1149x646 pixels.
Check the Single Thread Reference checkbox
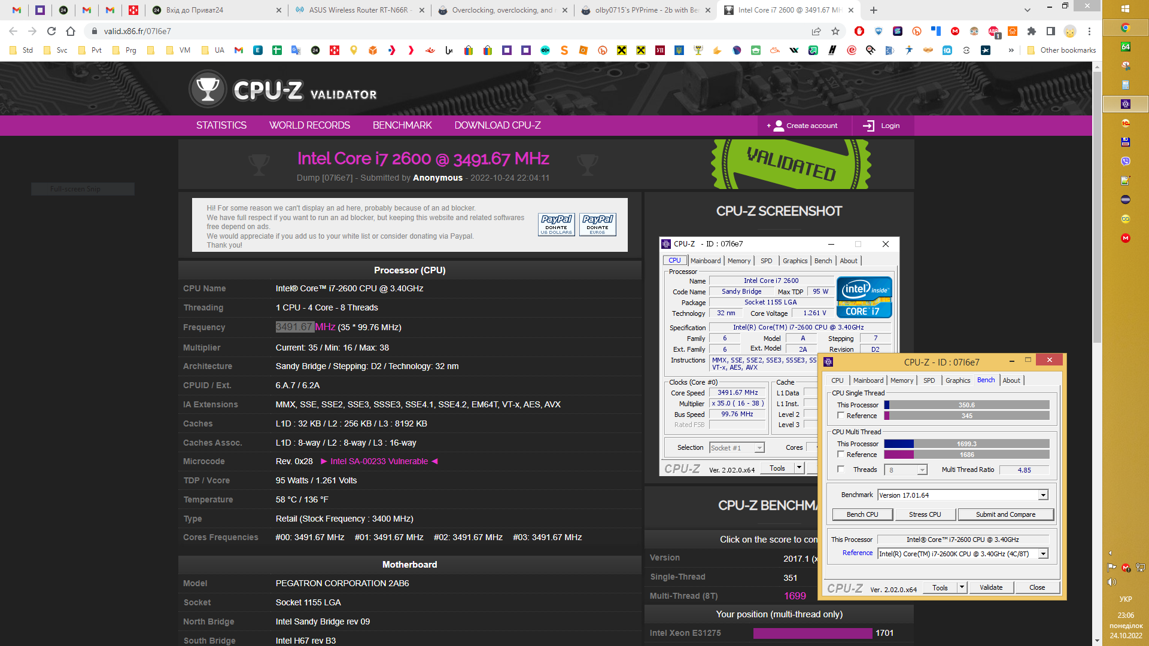click(x=841, y=416)
